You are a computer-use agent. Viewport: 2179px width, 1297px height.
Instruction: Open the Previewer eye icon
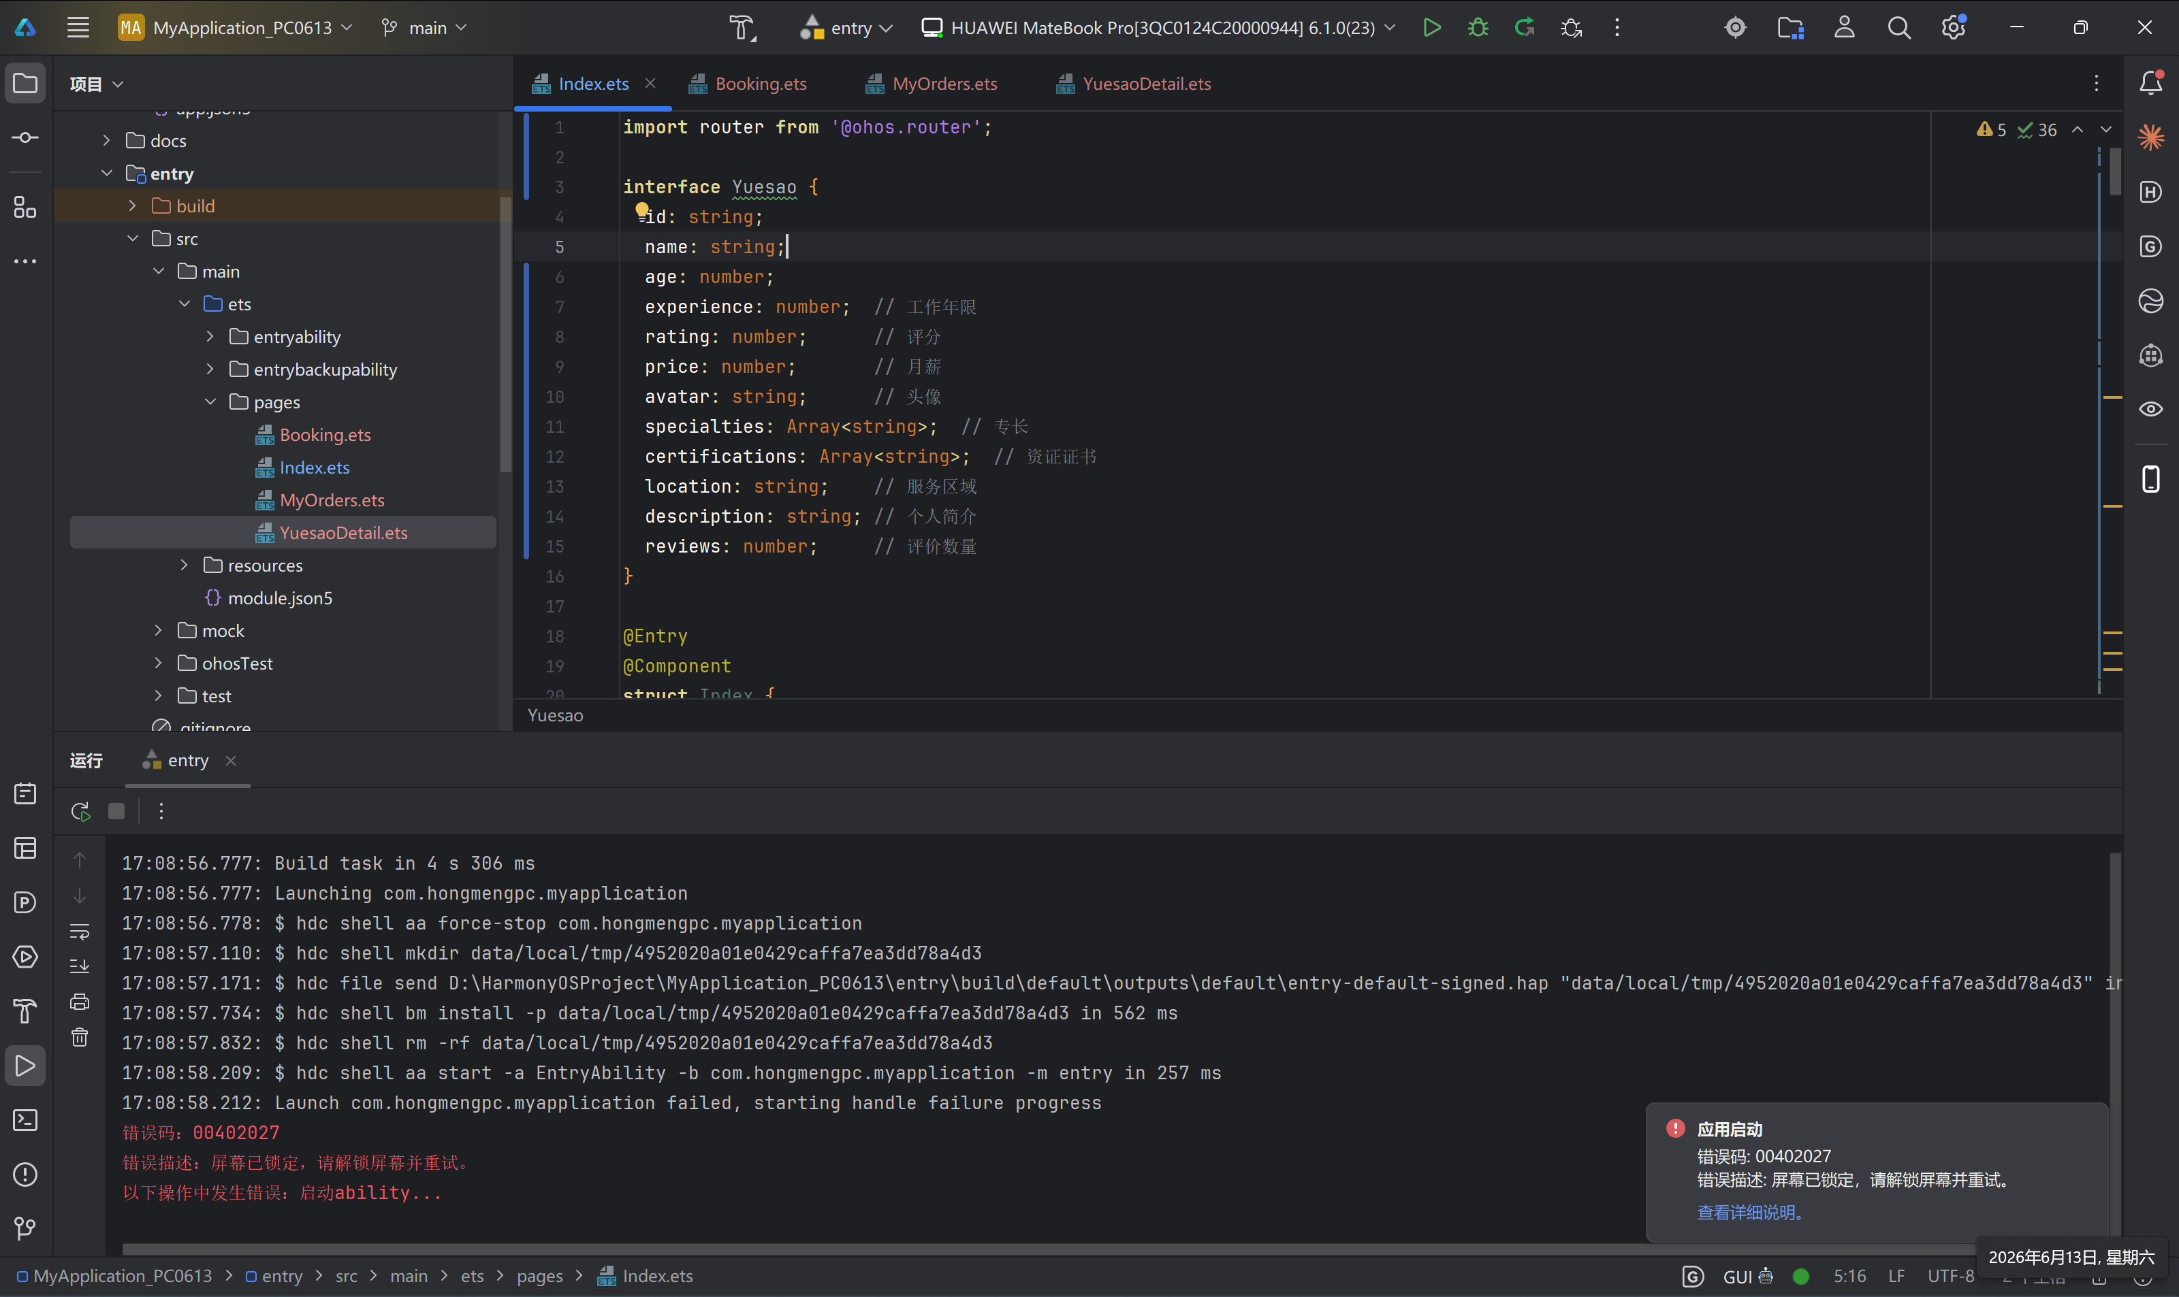pos(2151,409)
